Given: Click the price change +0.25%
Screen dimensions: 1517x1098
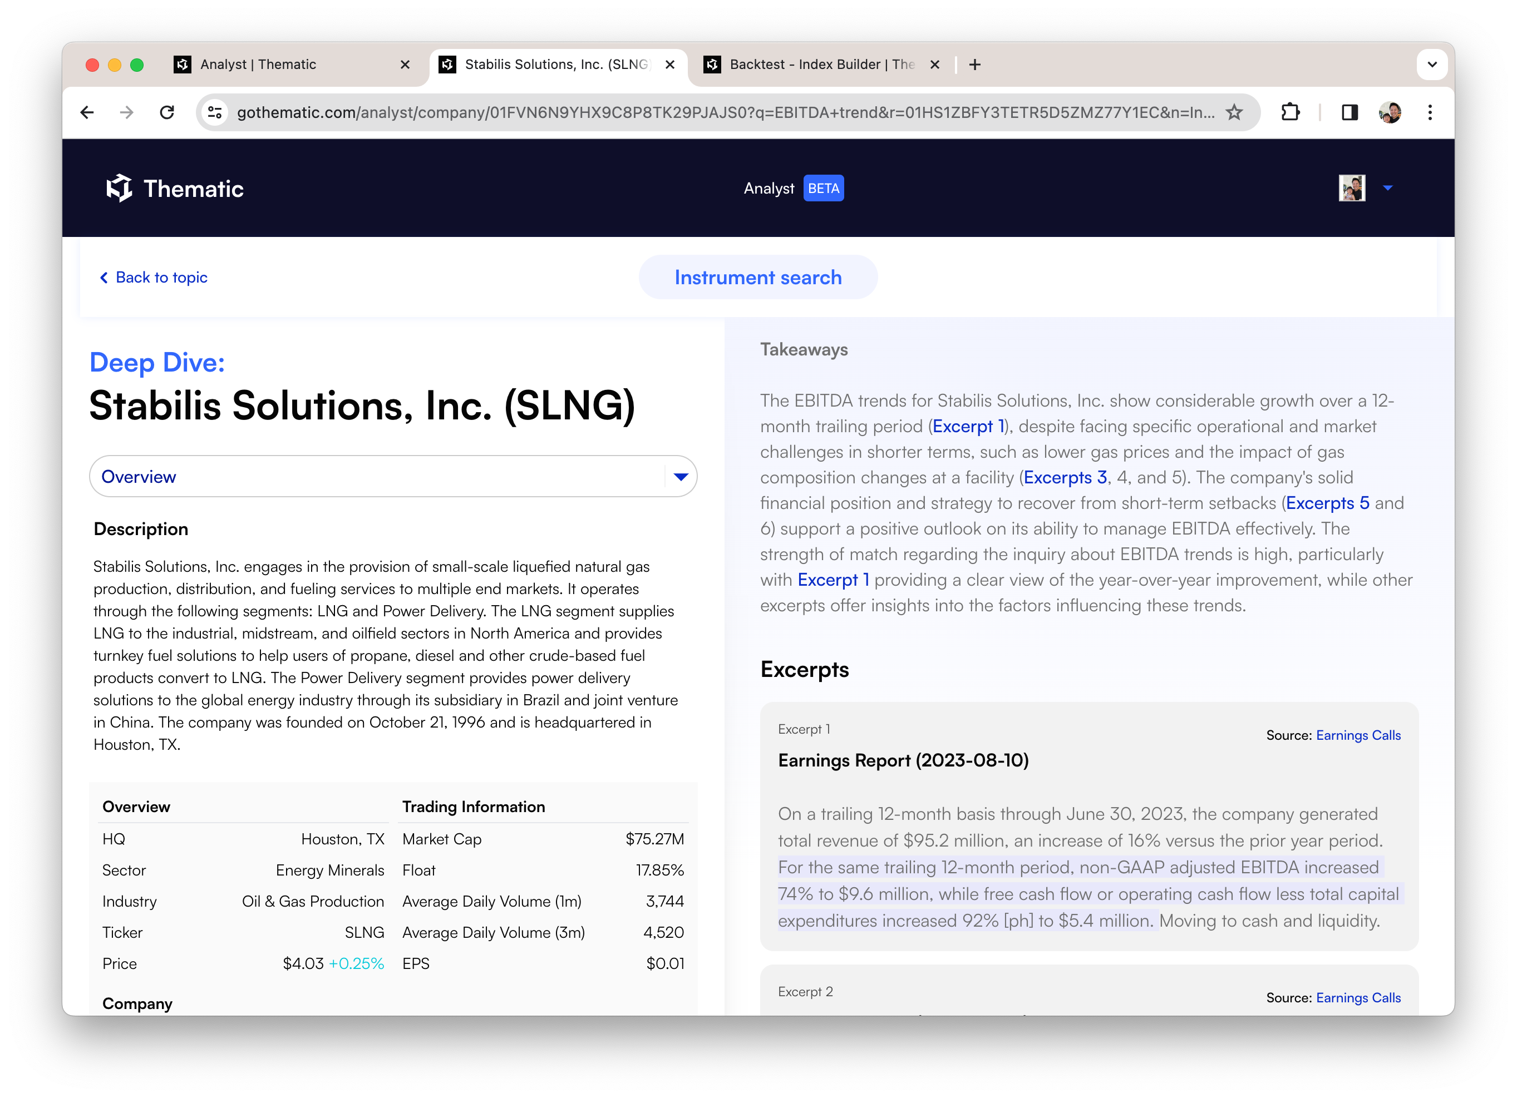Looking at the screenshot, I should (356, 963).
